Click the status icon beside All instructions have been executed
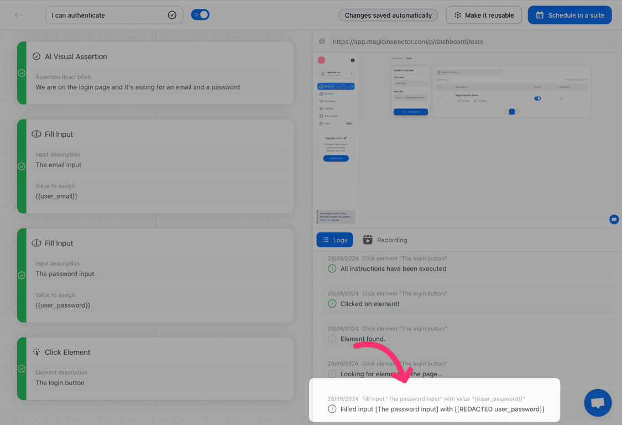622x425 pixels. click(x=332, y=268)
